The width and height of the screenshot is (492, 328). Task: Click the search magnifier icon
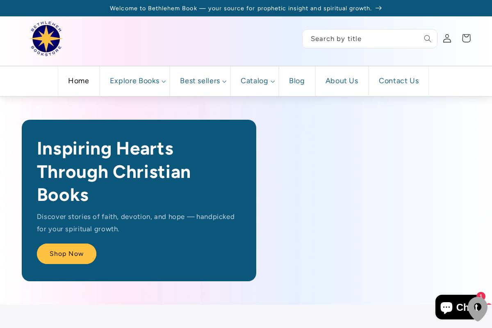coord(428,39)
